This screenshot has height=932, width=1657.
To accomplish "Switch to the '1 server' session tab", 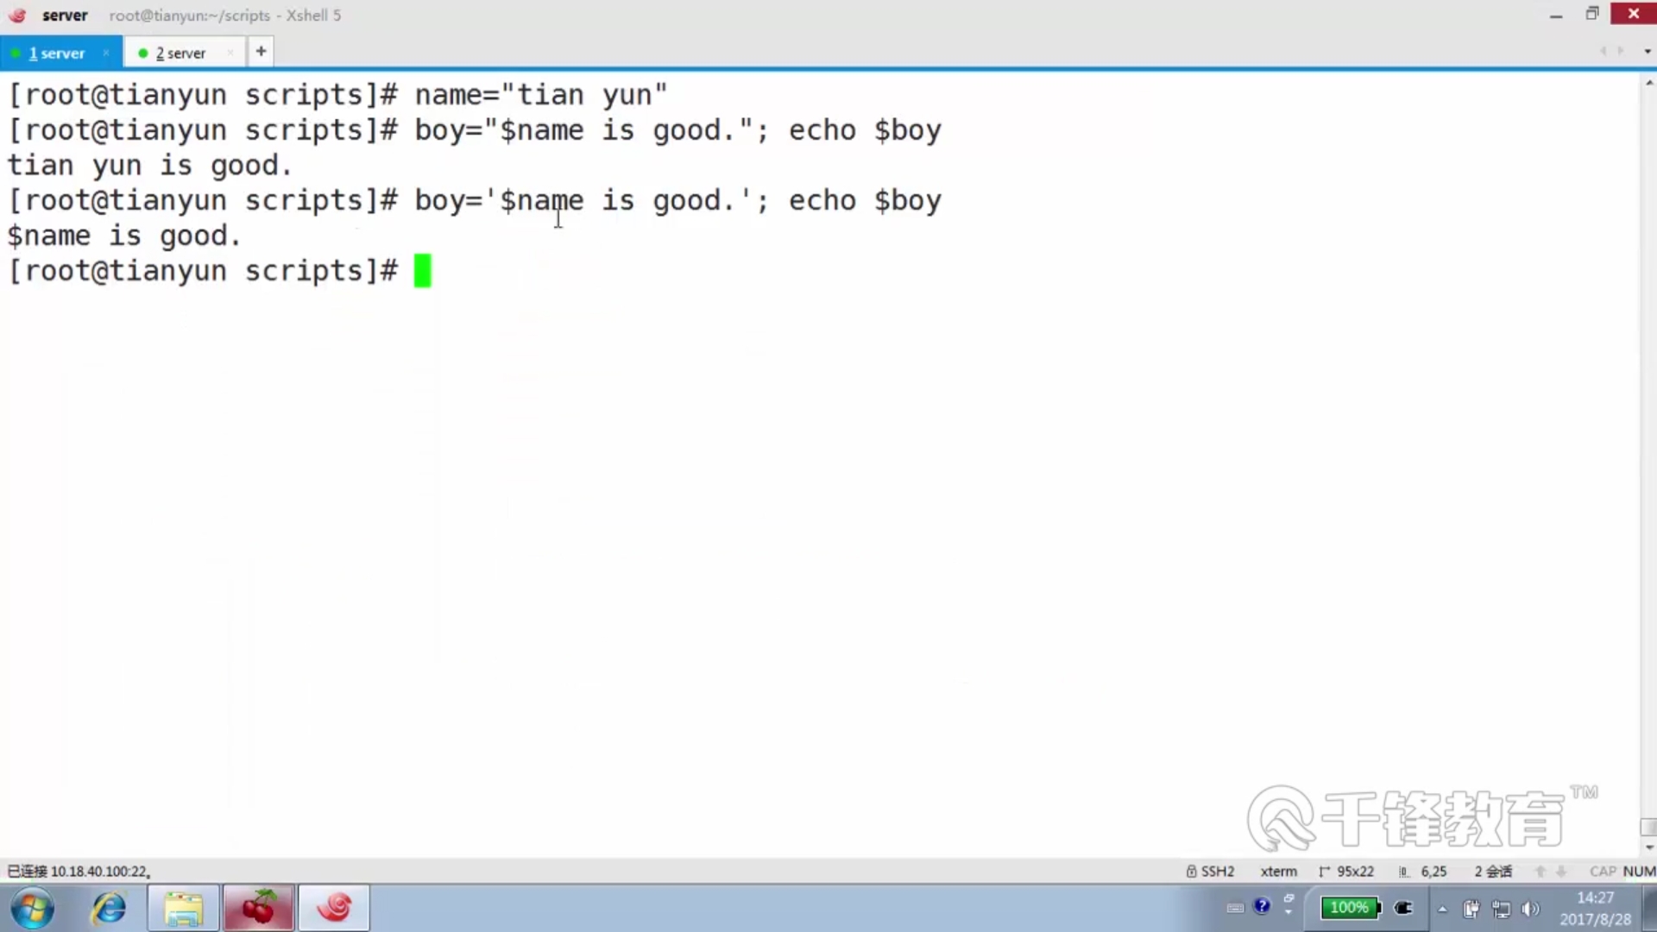I will click(56, 53).
